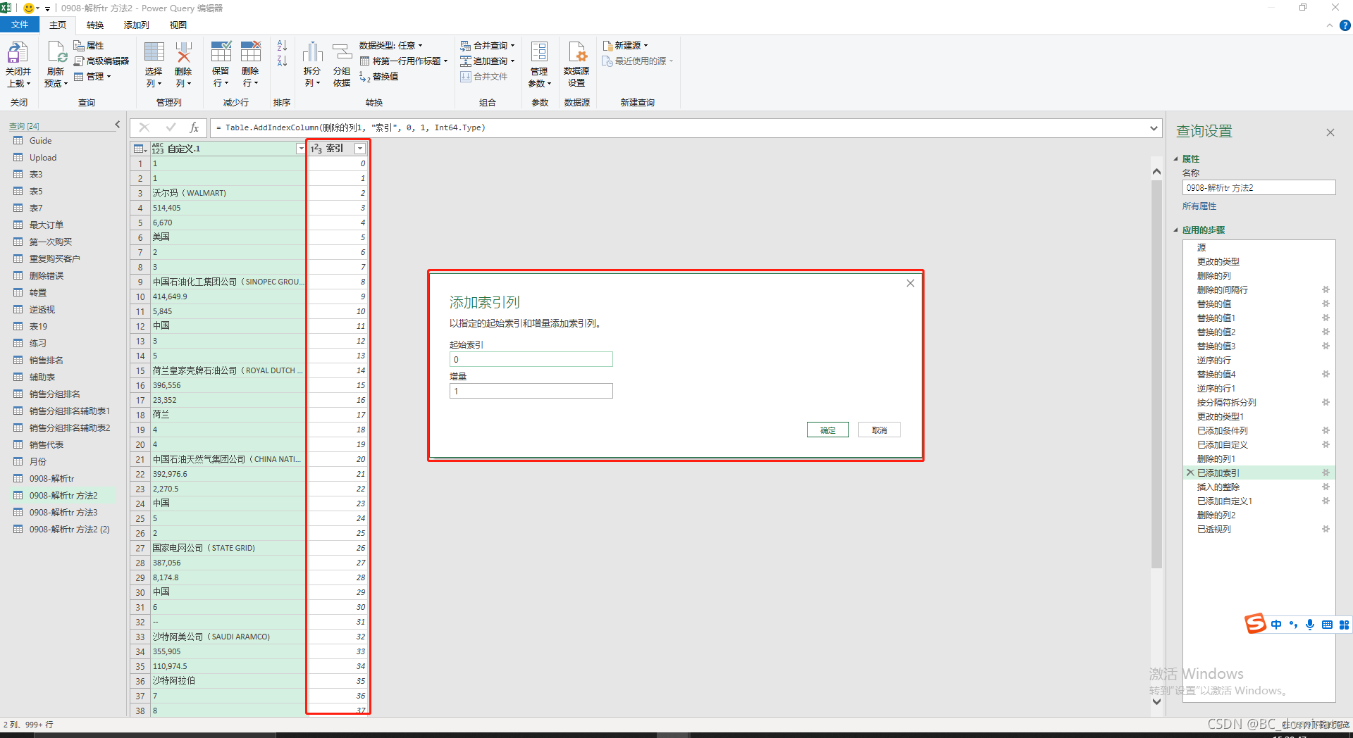Click the data type icon of 自定义.1 column
The width and height of the screenshot is (1353, 738).
point(158,149)
